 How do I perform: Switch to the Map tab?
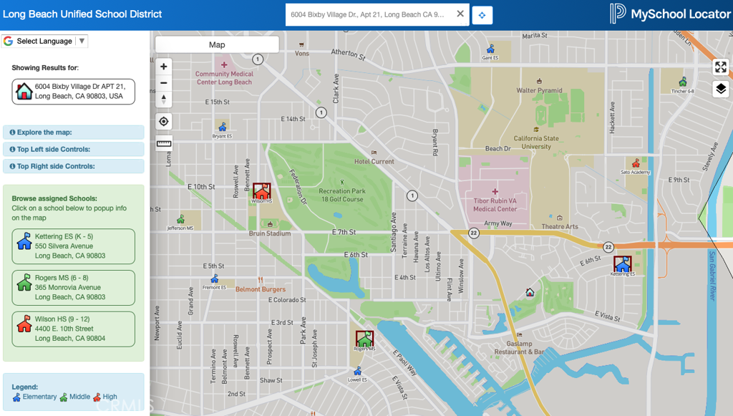pyautogui.click(x=216, y=44)
